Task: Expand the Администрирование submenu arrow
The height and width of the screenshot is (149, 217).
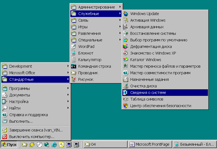Action: pyautogui.click(x=120, y=7)
